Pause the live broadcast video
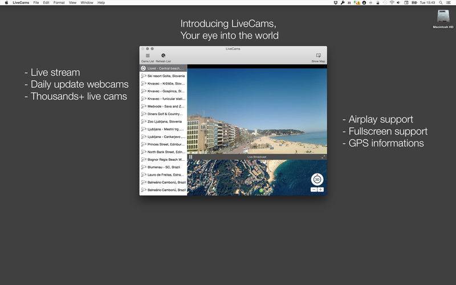The width and height of the screenshot is (456, 285). coord(191,157)
